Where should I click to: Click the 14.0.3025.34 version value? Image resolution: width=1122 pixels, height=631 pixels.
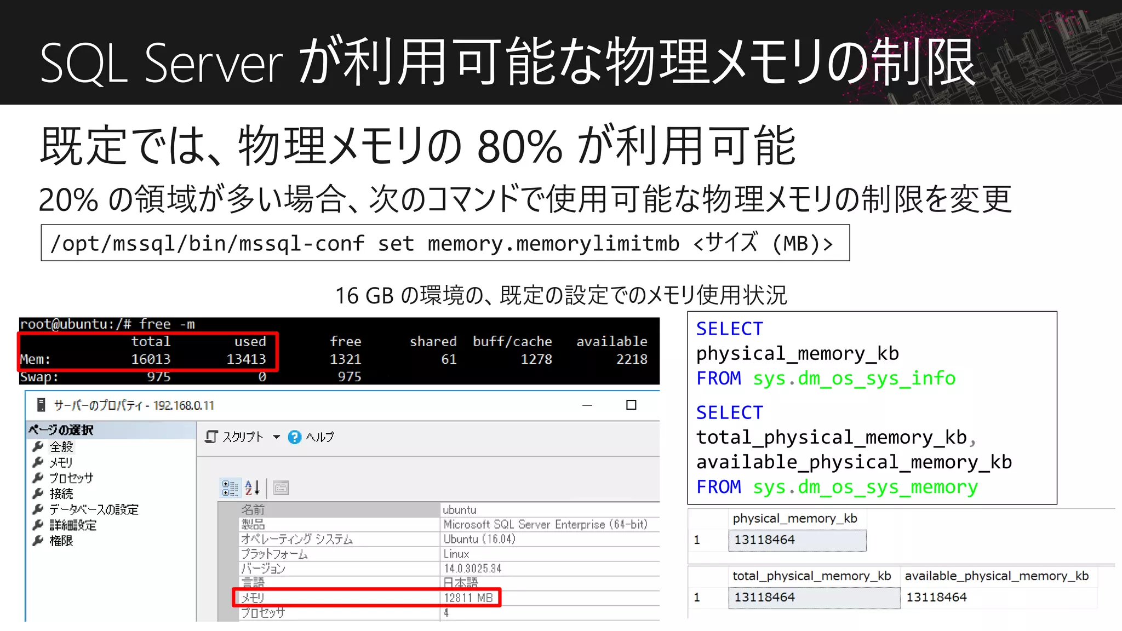(473, 569)
